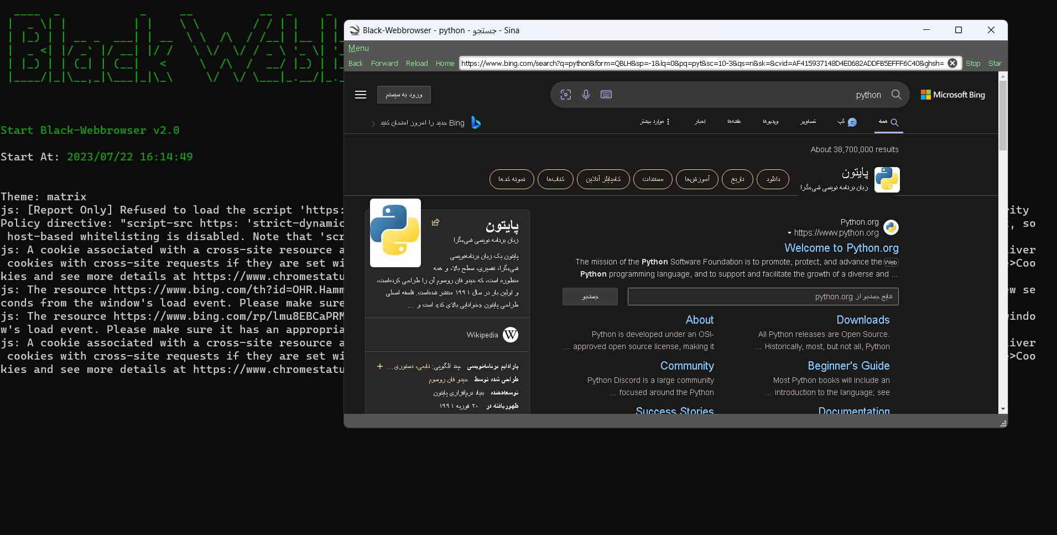Open the About sitelink
The width and height of the screenshot is (1057, 535).
[700, 320]
